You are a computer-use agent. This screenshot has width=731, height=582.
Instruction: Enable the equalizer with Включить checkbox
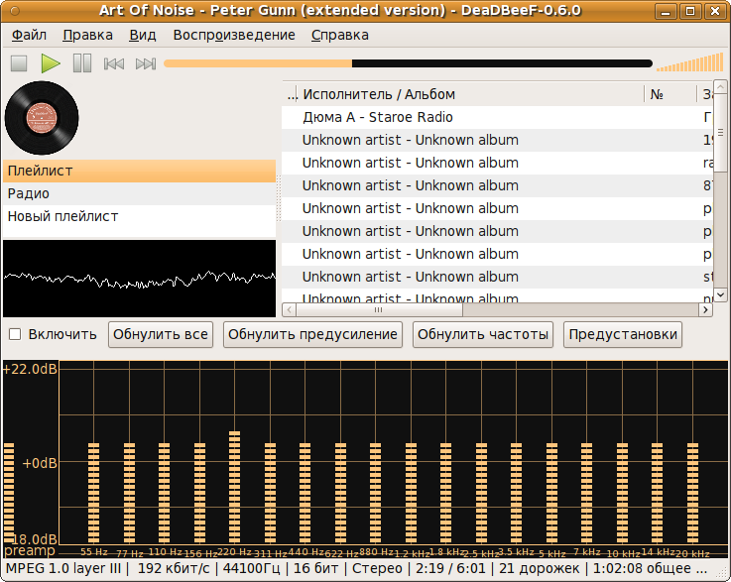pyautogui.click(x=16, y=334)
